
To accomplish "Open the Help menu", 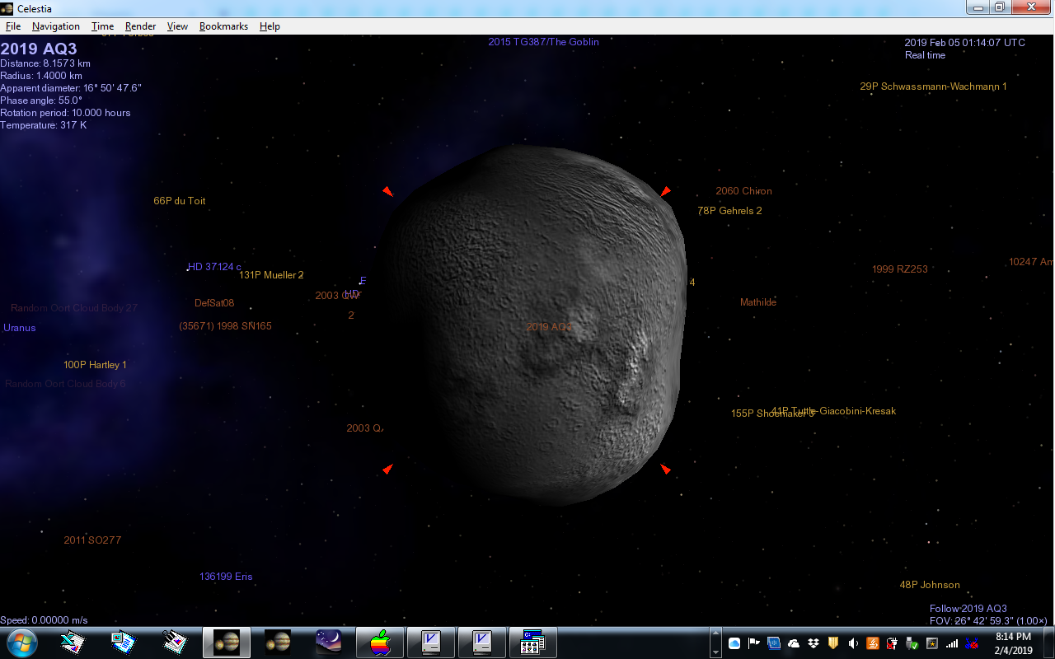I will [x=270, y=26].
